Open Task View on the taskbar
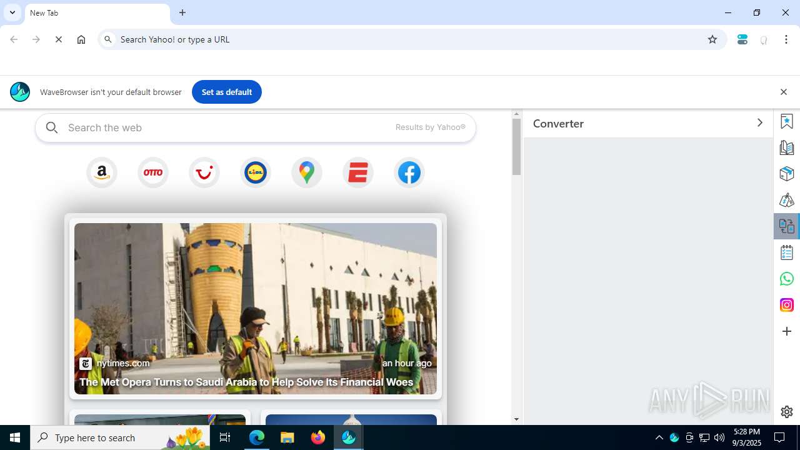The width and height of the screenshot is (800, 450). [225, 437]
